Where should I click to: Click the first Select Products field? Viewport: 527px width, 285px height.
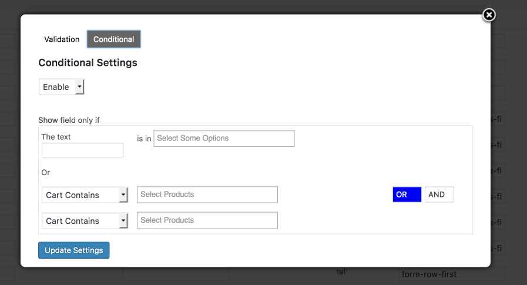207,195
